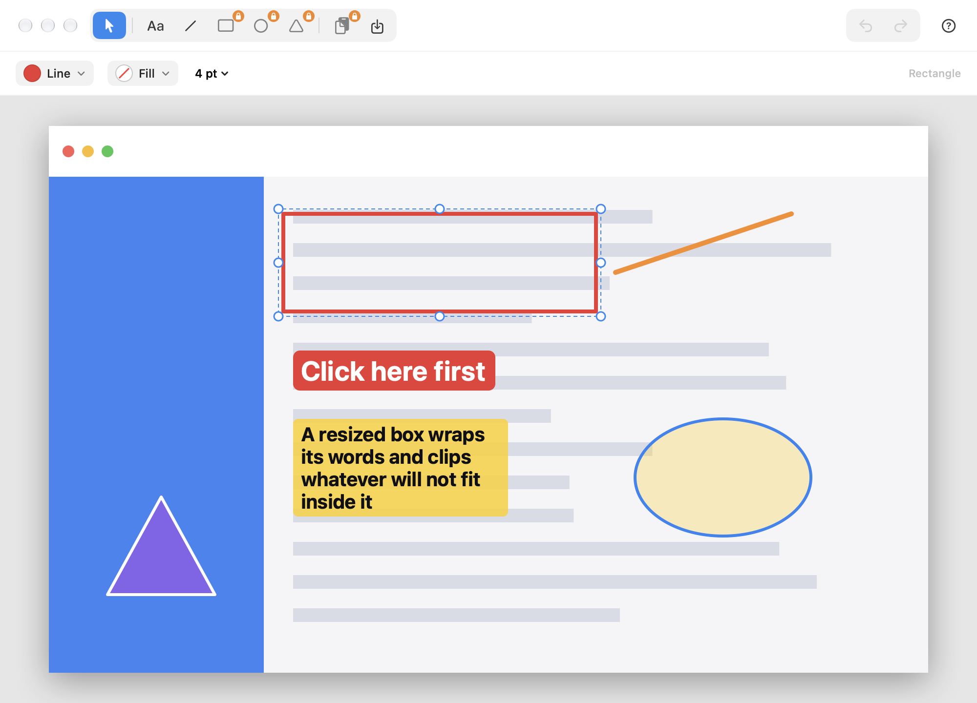Undo the last action

pyautogui.click(x=866, y=25)
